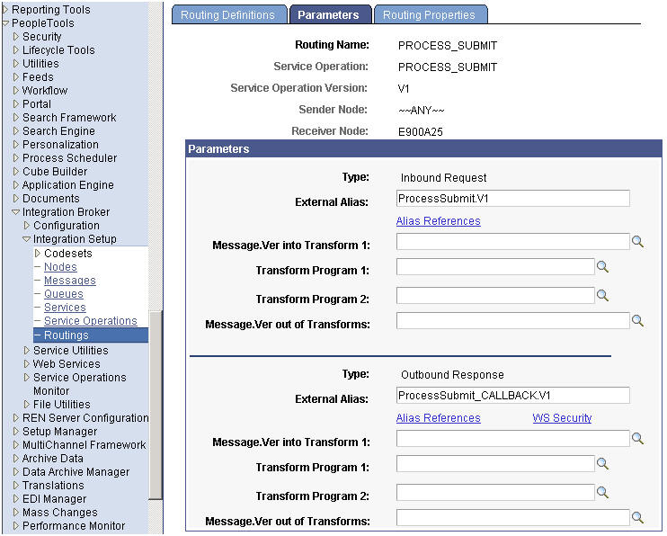Screen dimensions: 667x536
Task: Edit the Outbound External Alias ProcessSubmit_CALLBACK.V1 field
Action: (x=512, y=396)
